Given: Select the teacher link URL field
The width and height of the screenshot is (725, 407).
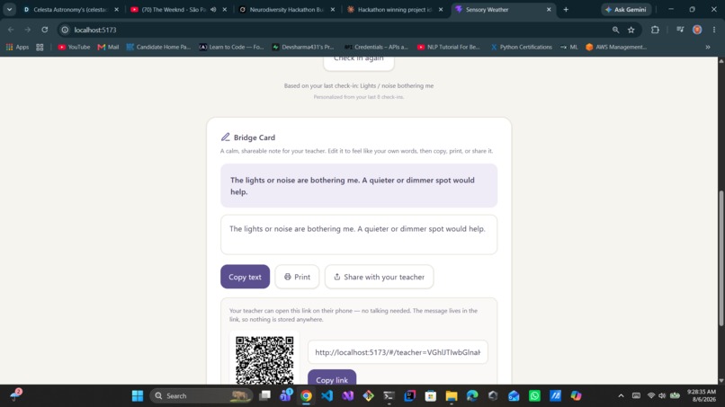Looking at the screenshot, I should click(x=398, y=352).
